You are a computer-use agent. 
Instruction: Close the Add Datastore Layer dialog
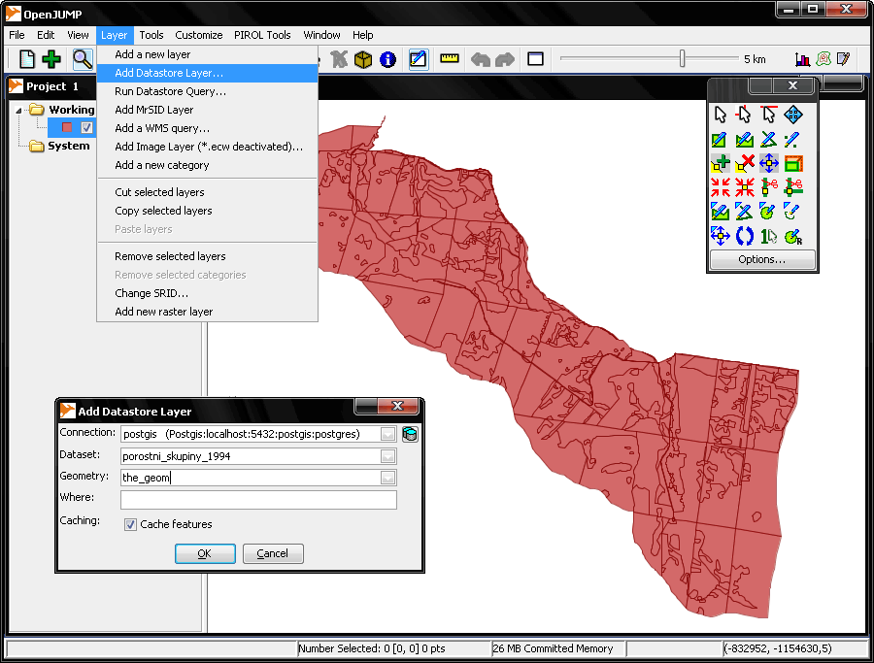397,406
